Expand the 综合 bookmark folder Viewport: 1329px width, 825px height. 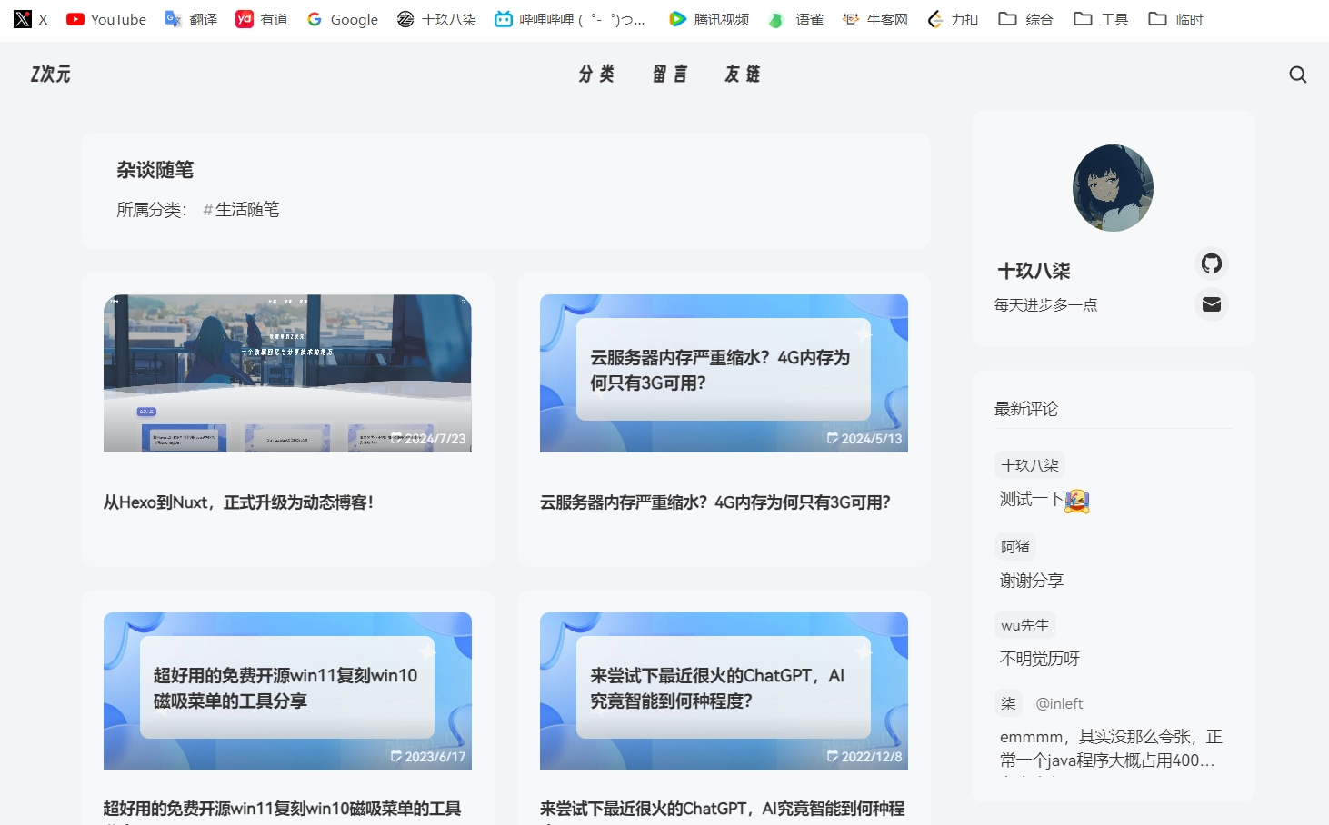click(1025, 19)
